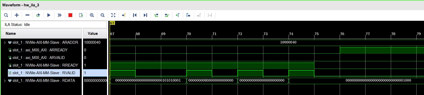The width and height of the screenshot is (424, 95).
Task: Click the Export ILA data icon
Action: pos(81,15)
